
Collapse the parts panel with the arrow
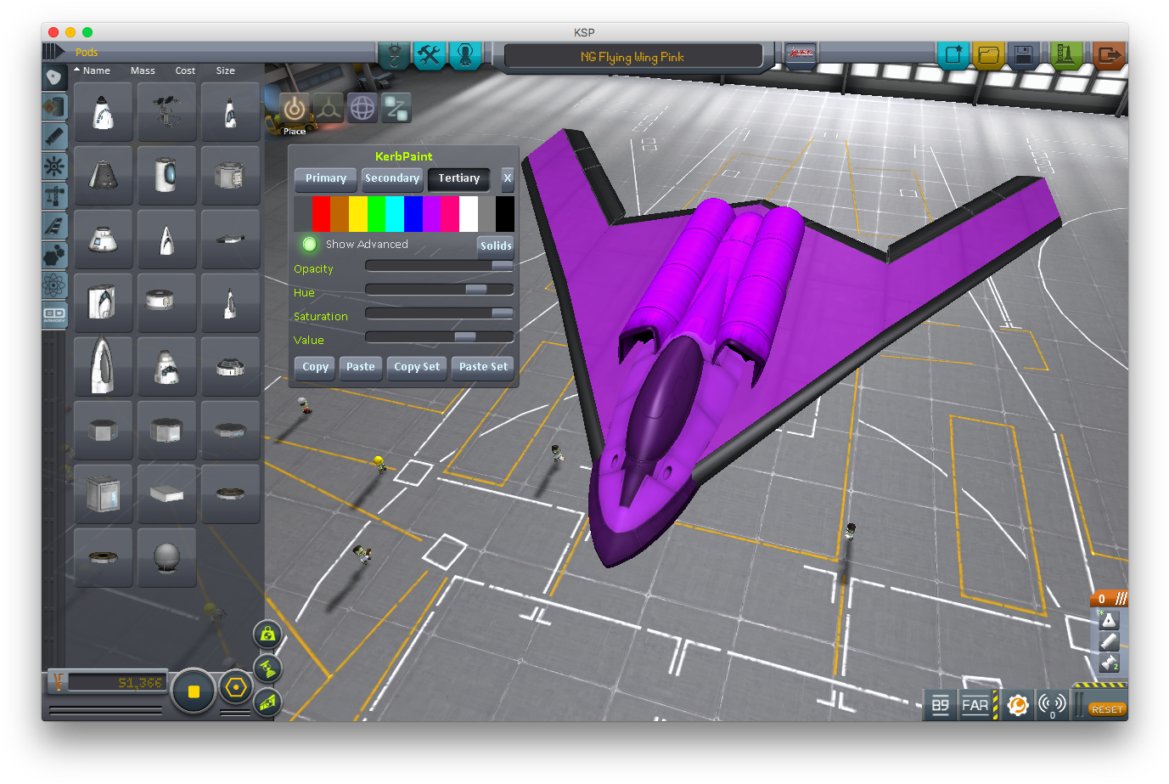click(x=53, y=52)
